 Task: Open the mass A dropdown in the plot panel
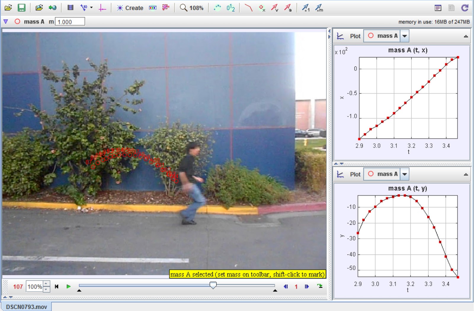(405, 36)
